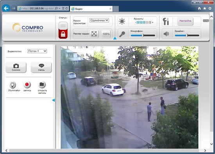Start recording with the red запись button
This screenshot has width=215, height=154.
point(27,85)
